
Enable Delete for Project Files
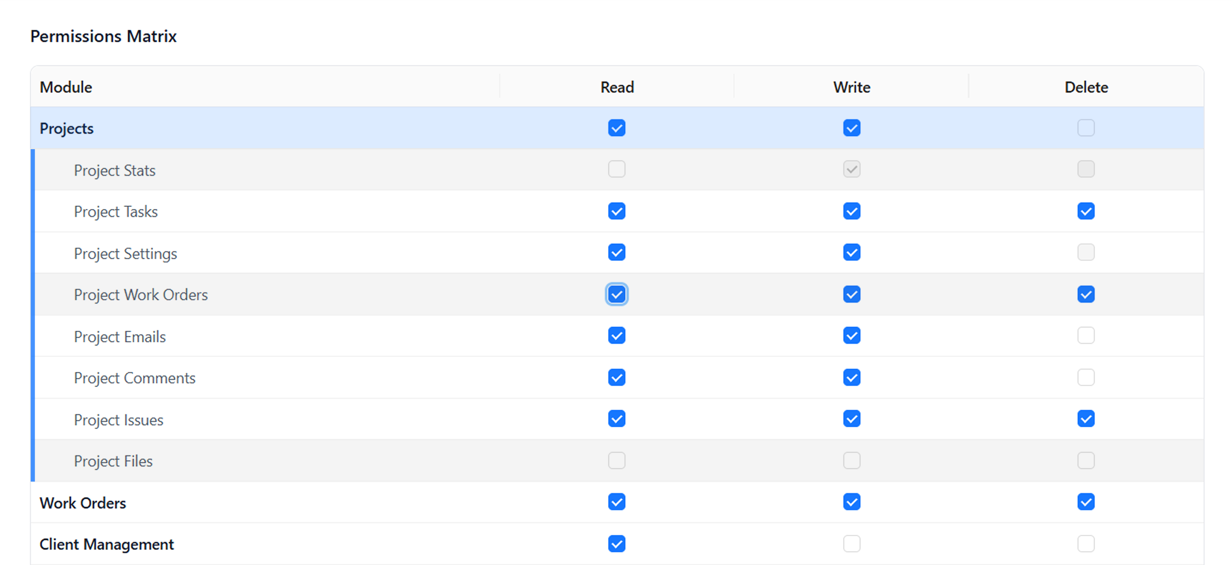coord(1086,460)
